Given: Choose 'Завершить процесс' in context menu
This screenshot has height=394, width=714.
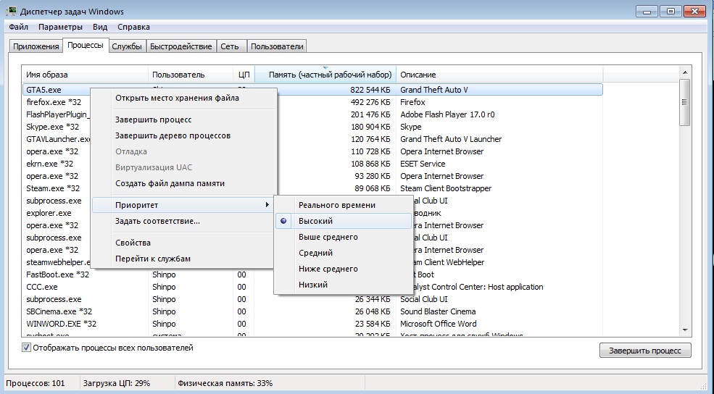Looking at the screenshot, I should (183, 120).
